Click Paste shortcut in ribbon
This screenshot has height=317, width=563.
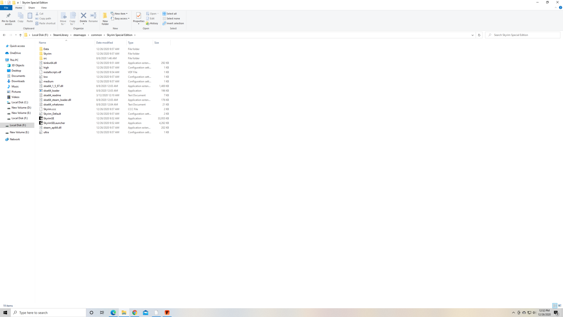click(45, 23)
